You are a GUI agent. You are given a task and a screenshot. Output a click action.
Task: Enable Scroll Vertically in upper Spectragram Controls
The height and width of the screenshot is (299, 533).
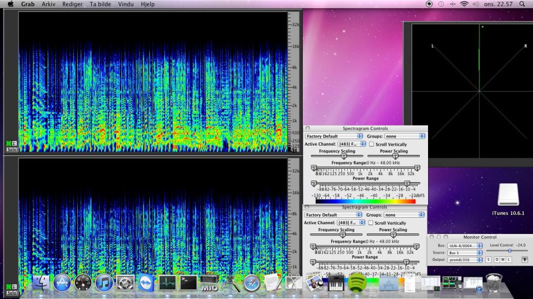click(x=372, y=144)
